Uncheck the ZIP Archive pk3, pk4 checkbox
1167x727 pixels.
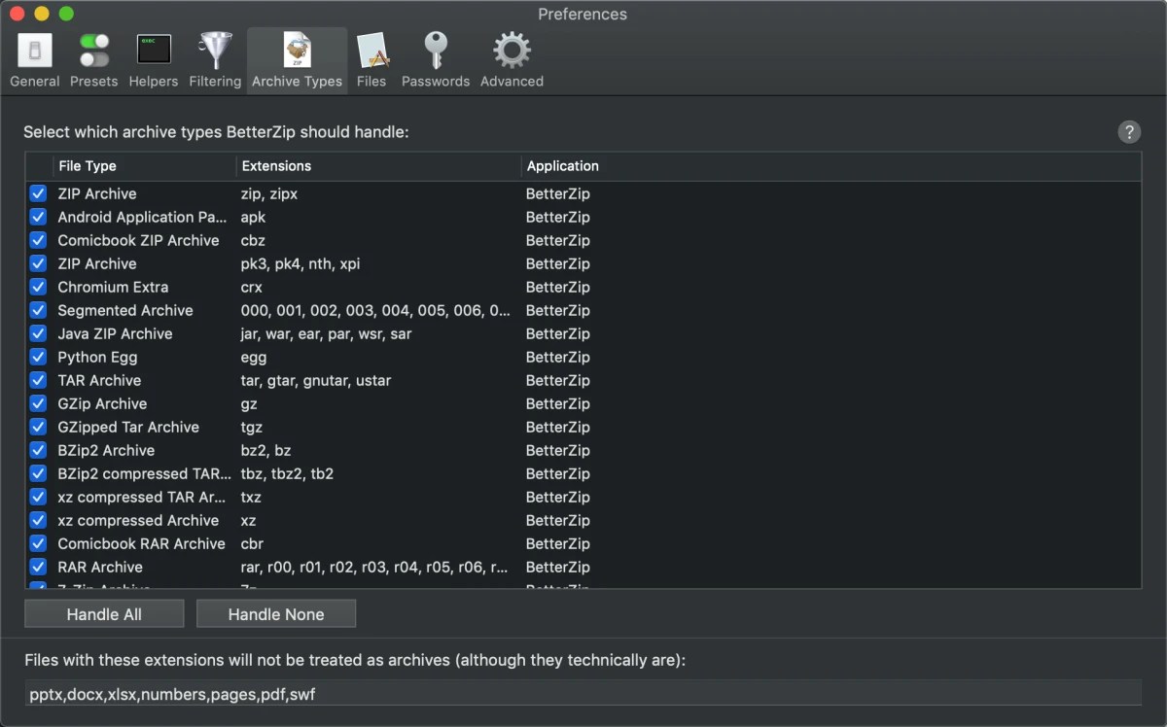[x=38, y=263]
